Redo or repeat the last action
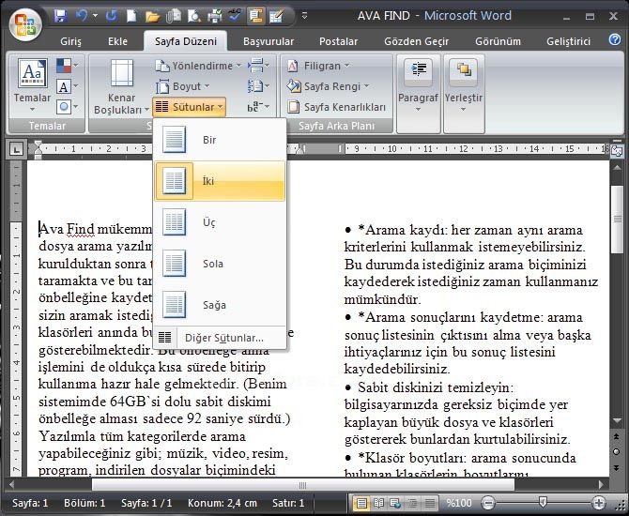Viewport: 629px width, 516px height. click(111, 16)
